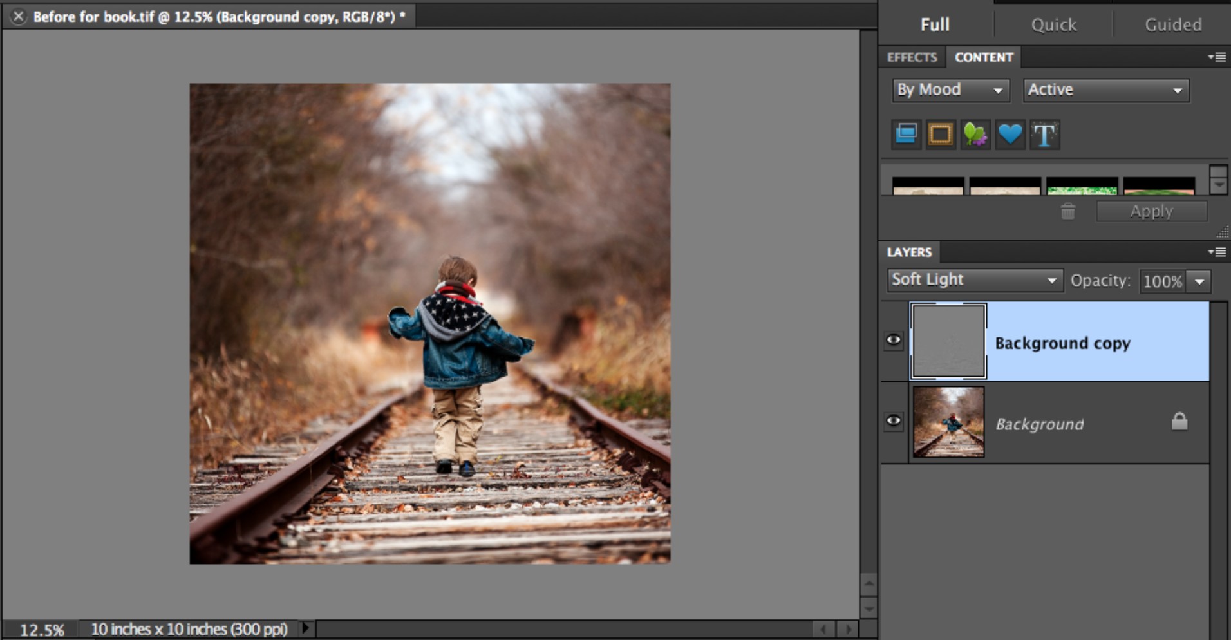The height and width of the screenshot is (640, 1231).
Task: Open the Active filter dropdown
Action: point(1105,89)
